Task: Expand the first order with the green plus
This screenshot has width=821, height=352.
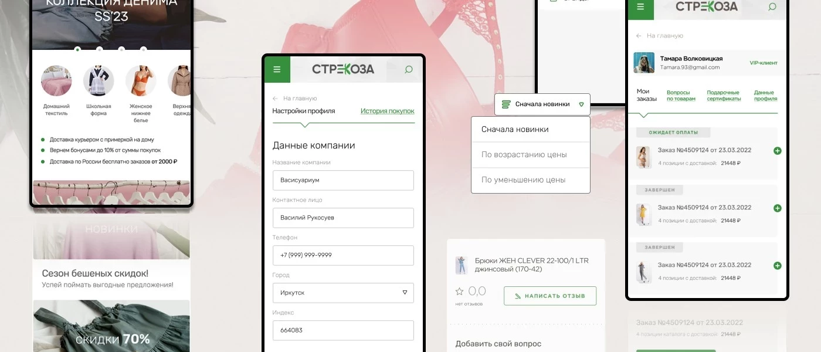Action: (778, 151)
